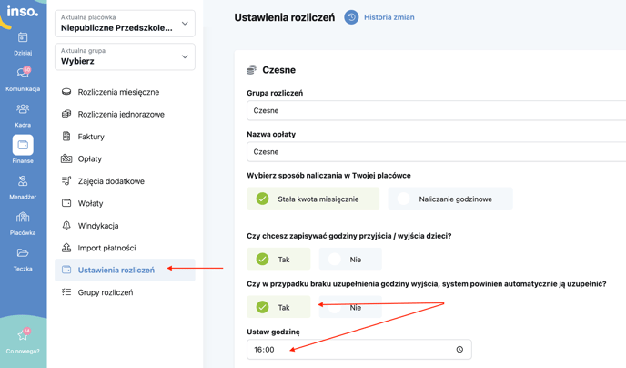This screenshot has height=368, width=626.
Task: Click the Nazwa opłaty input field
Action: click(x=436, y=152)
